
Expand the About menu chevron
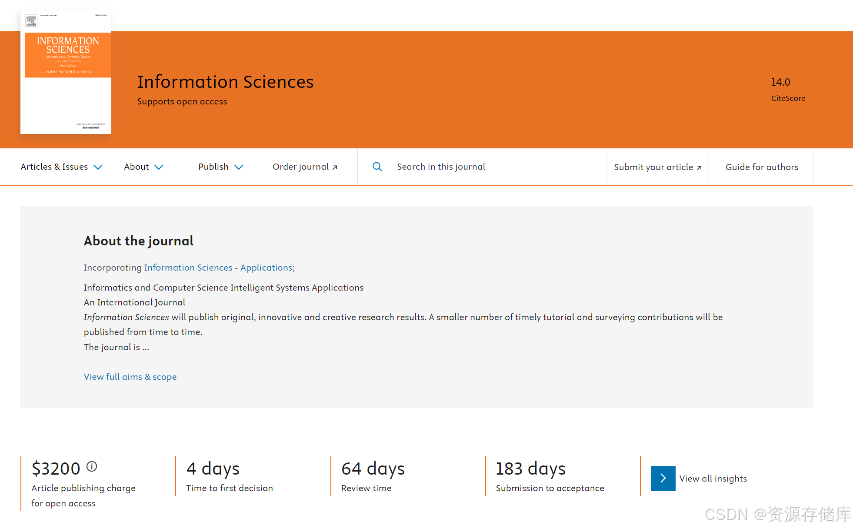point(159,167)
